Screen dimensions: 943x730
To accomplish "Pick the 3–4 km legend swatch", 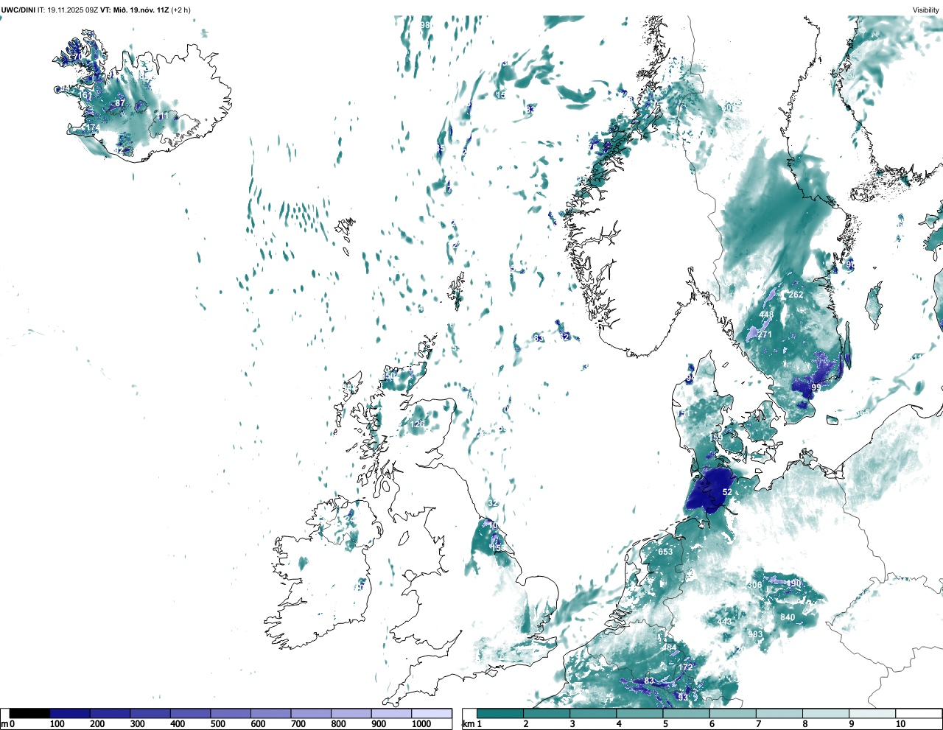I will (x=593, y=713).
